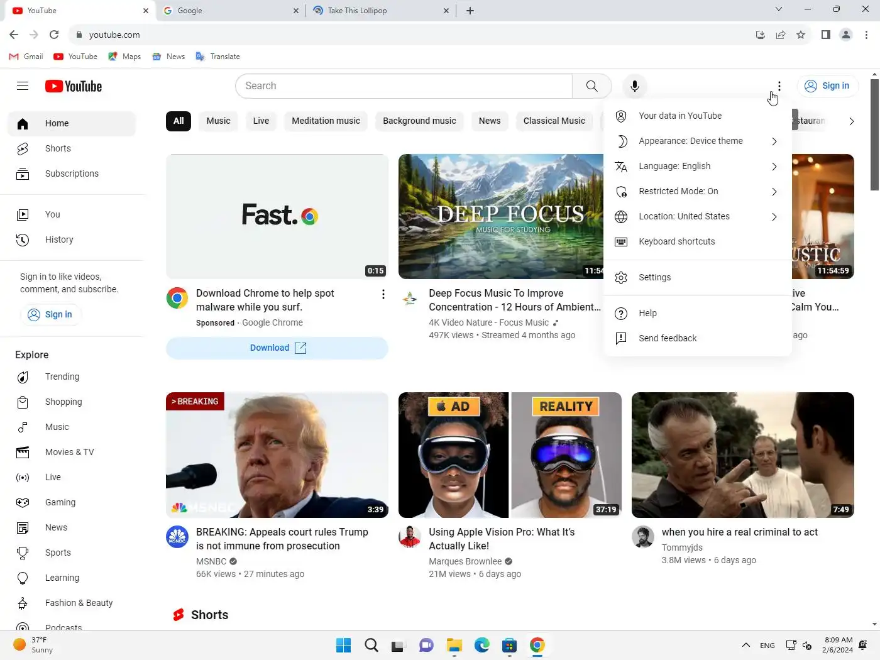The image size is (880, 660).
Task: Expand the Language: English submenu
Action: (698, 166)
